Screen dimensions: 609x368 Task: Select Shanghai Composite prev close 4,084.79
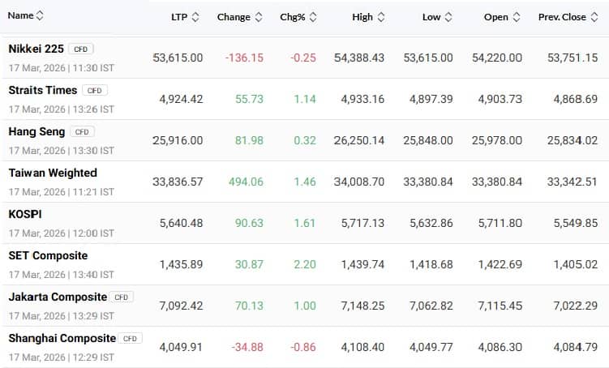(576, 347)
